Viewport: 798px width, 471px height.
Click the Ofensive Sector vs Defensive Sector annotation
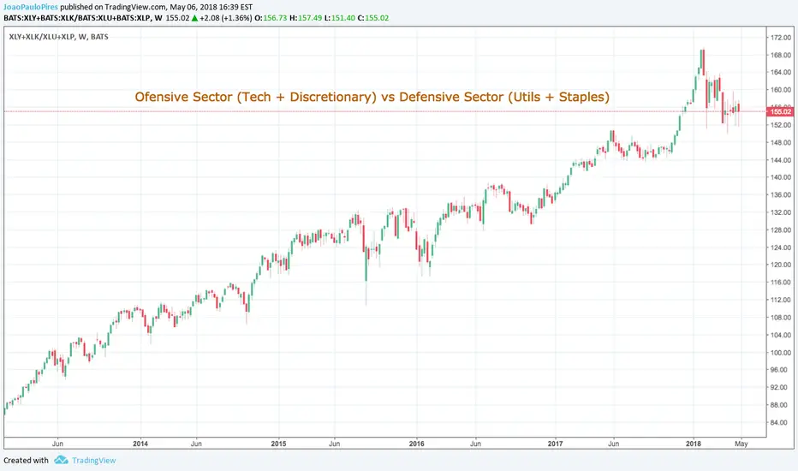coord(372,97)
